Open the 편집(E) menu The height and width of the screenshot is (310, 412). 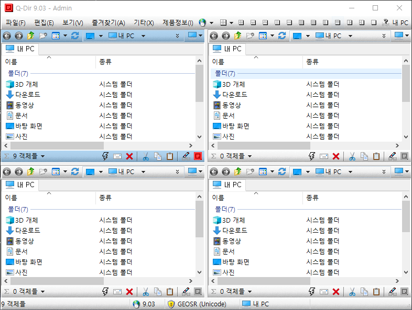tap(44, 23)
